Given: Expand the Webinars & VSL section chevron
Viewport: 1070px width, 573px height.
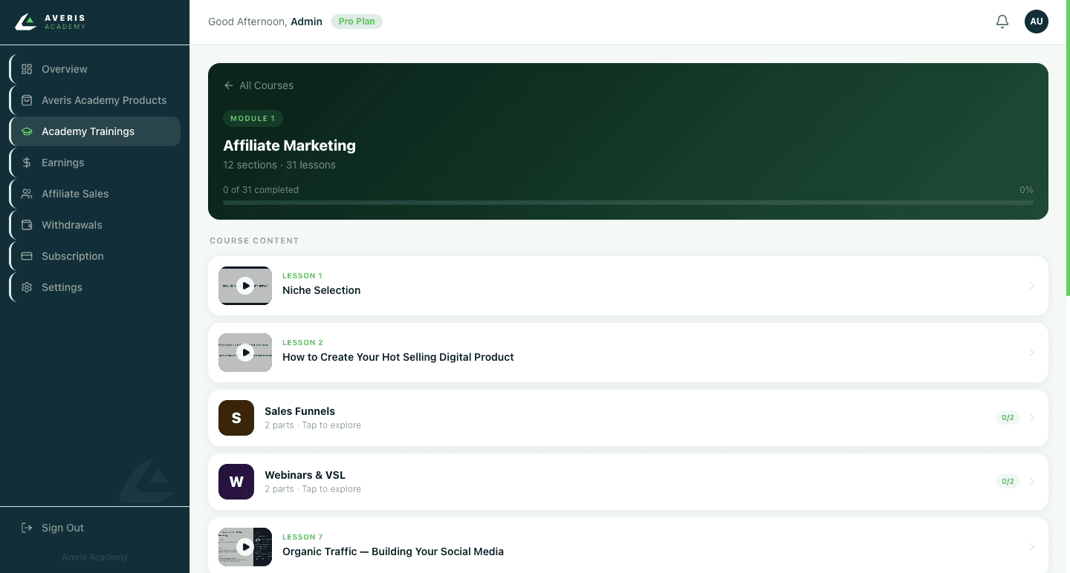Looking at the screenshot, I should click(x=1032, y=482).
